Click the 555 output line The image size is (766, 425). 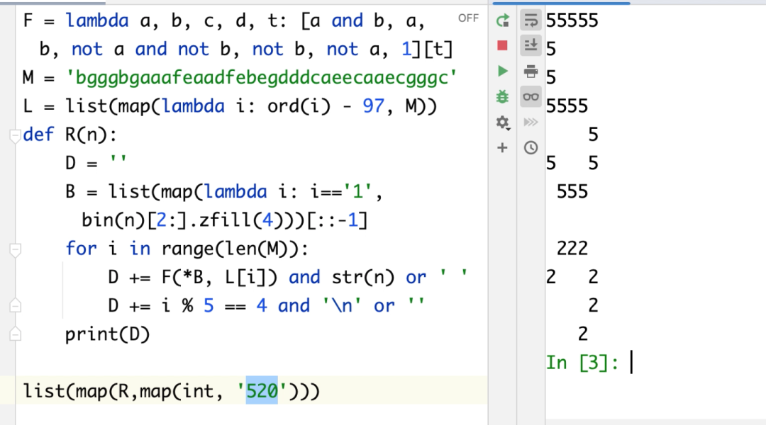pyautogui.click(x=572, y=191)
